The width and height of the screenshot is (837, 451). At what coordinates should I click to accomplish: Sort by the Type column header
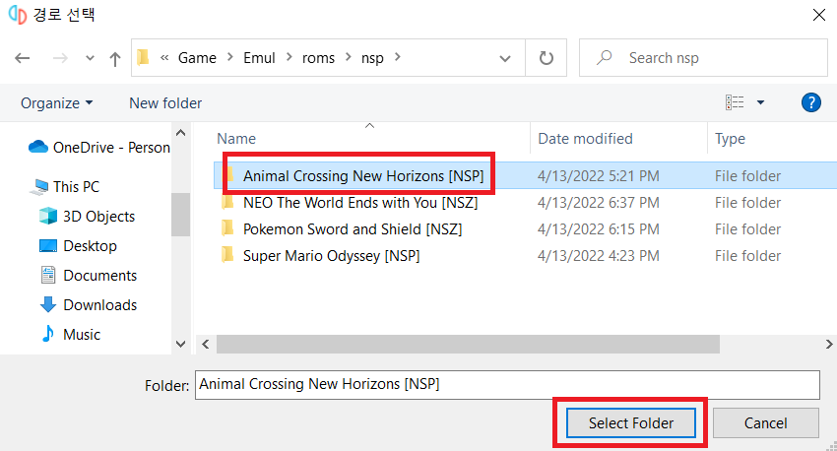click(x=730, y=139)
